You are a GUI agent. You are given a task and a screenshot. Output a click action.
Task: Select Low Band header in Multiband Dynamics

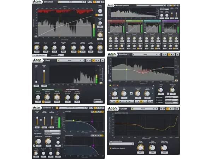[x=116, y=21]
